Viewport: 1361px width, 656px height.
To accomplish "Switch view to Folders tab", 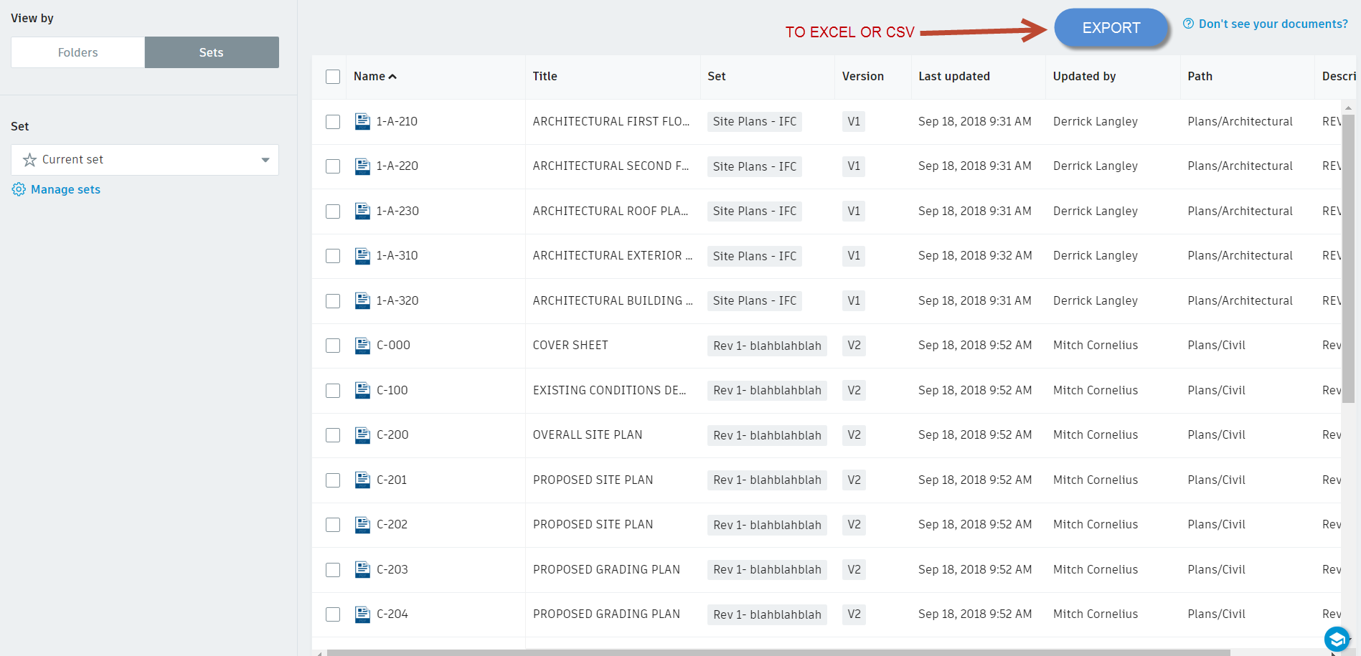I will [x=77, y=52].
